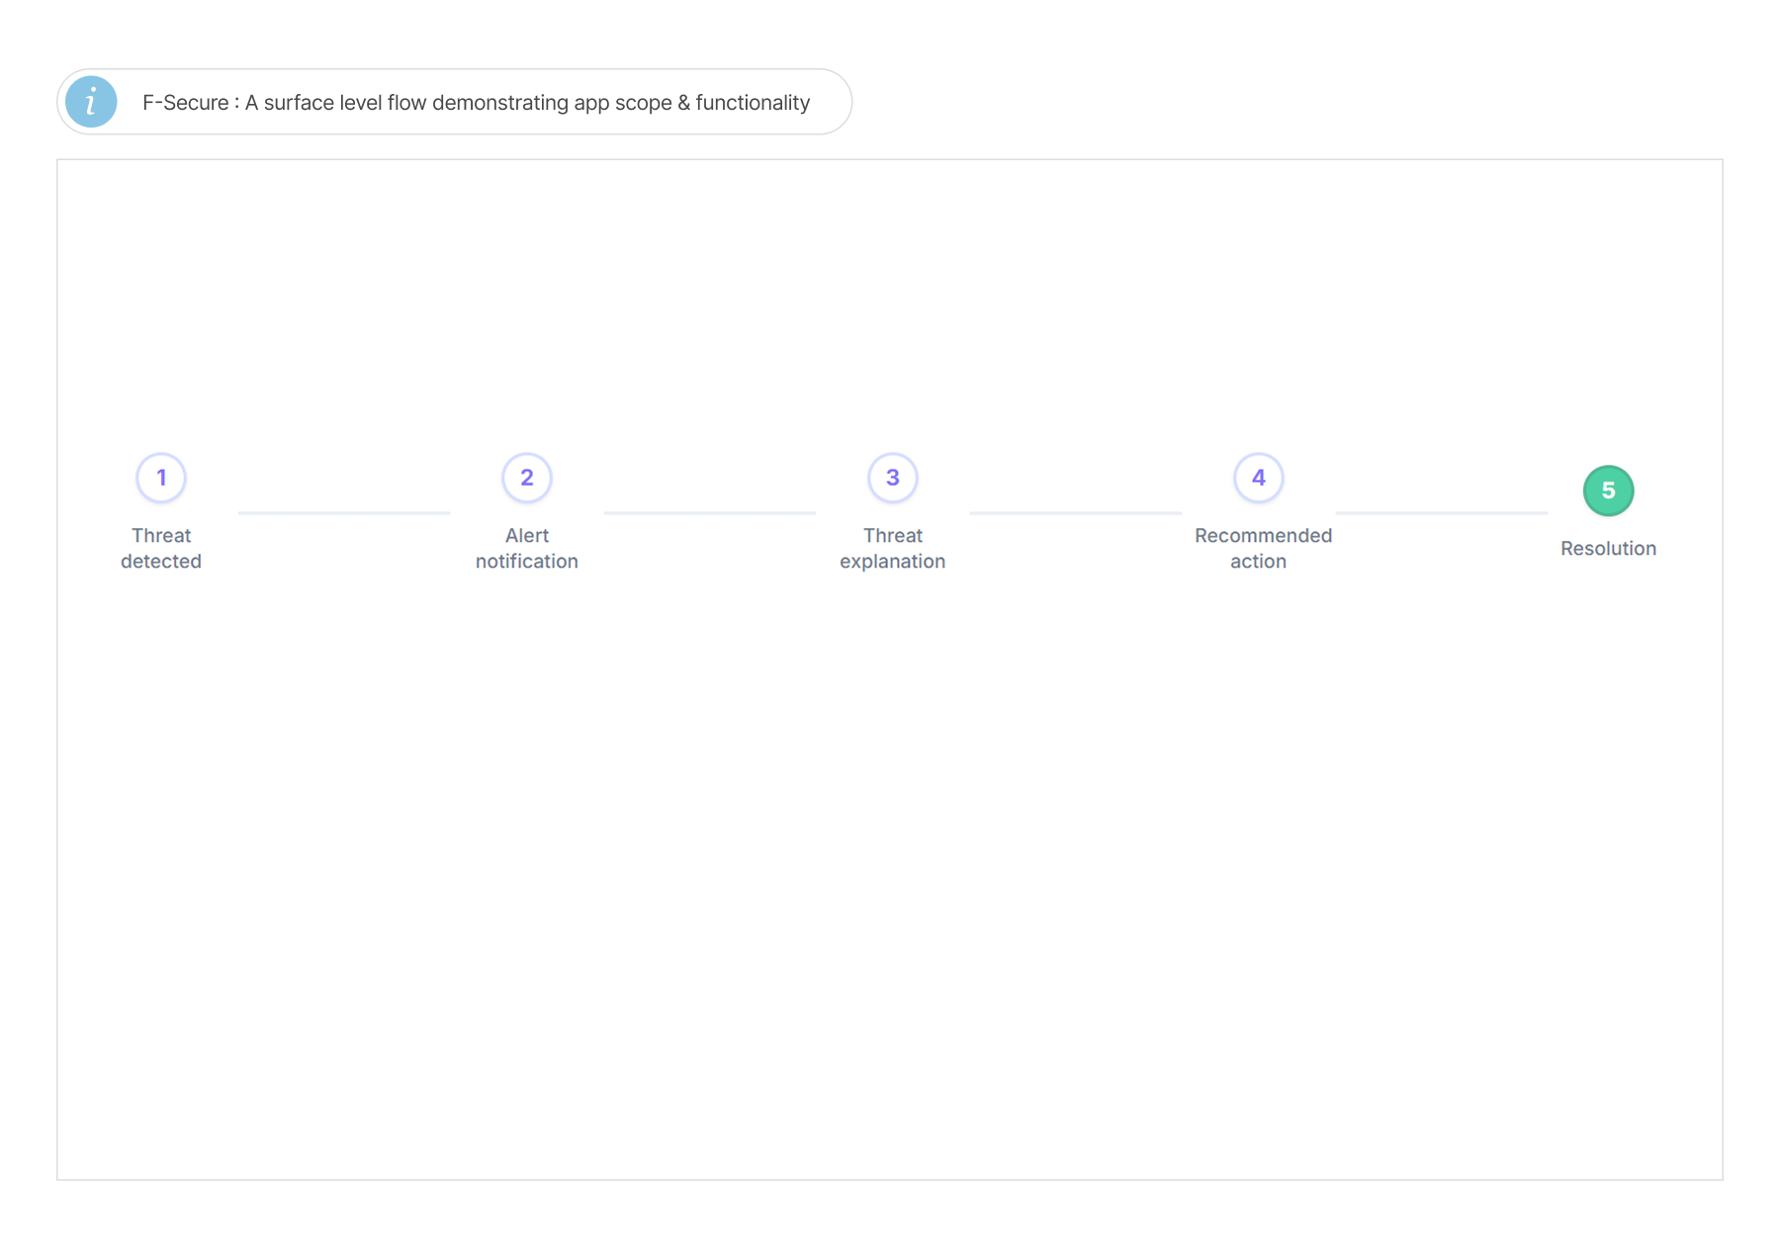Select step 4 circle
The width and height of the screenshot is (1780, 1246).
coord(1259,478)
